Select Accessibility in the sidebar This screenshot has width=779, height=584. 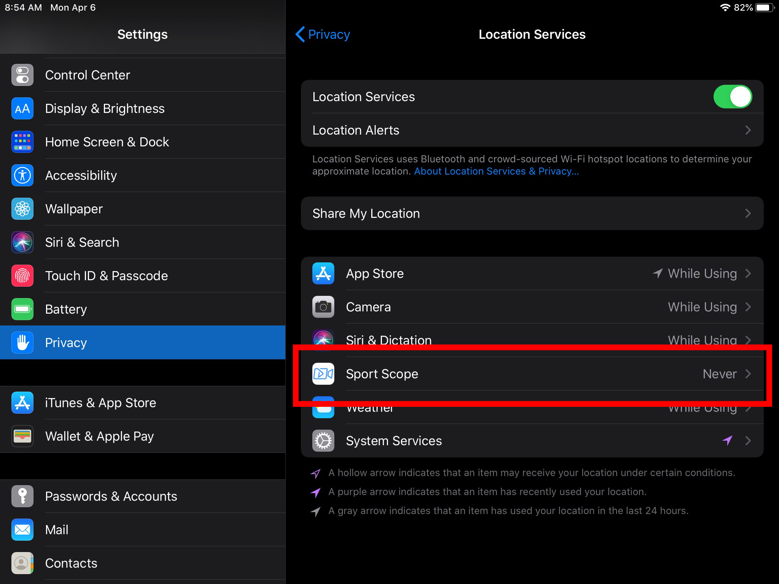143,175
